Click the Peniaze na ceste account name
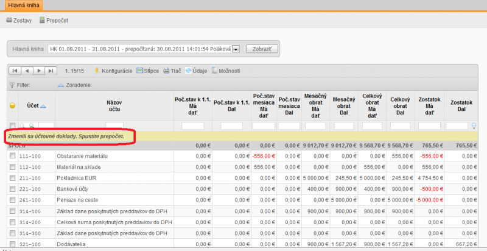Screen dimensions: 487x251 (x=77, y=200)
